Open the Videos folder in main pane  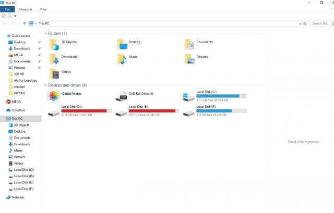[54, 73]
